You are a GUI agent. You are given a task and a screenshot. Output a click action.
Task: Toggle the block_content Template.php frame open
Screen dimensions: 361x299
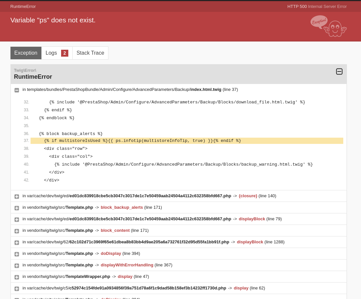point(16,231)
